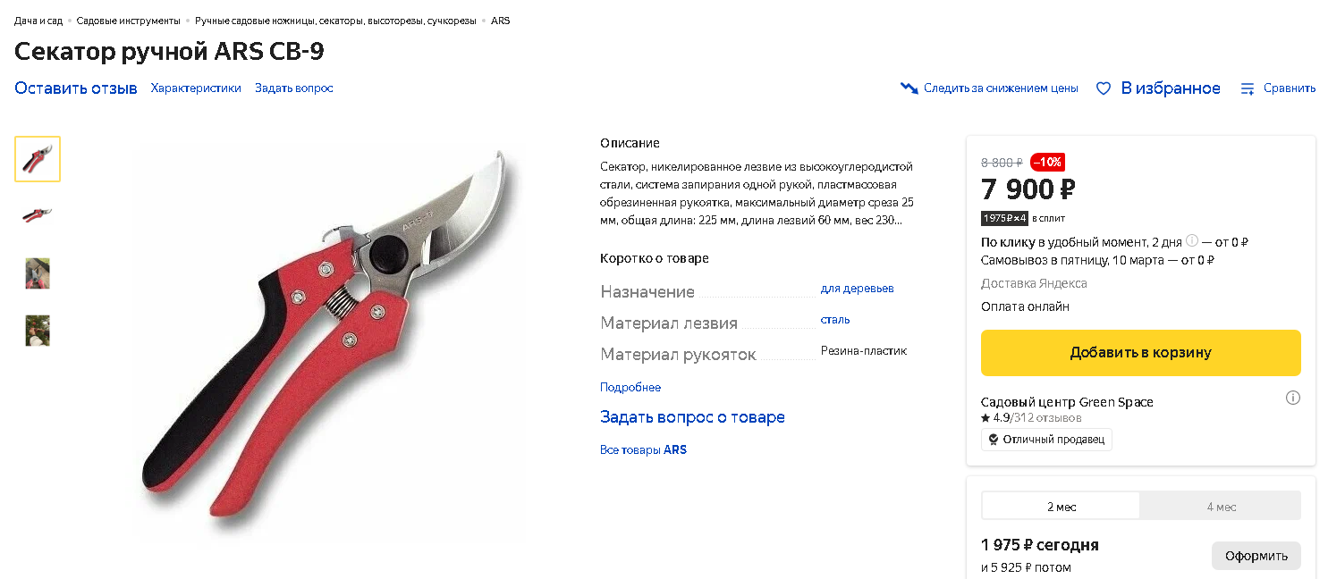Click the 'Оформить' split button

(x=1256, y=556)
